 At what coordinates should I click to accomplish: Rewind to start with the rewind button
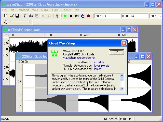coord(77,16)
